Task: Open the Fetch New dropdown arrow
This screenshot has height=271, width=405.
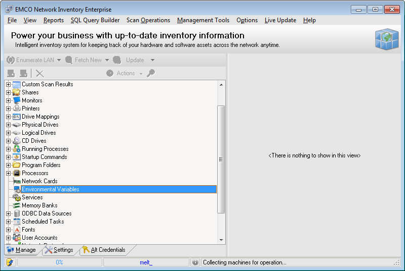Action: click(x=107, y=60)
